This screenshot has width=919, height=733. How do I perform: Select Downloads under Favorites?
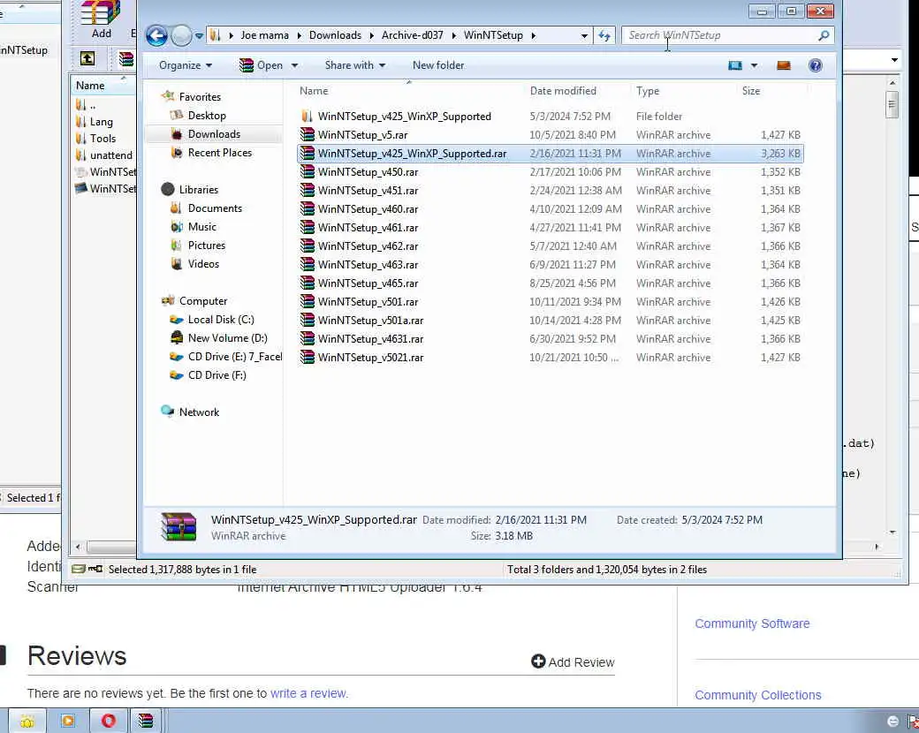[x=214, y=134]
